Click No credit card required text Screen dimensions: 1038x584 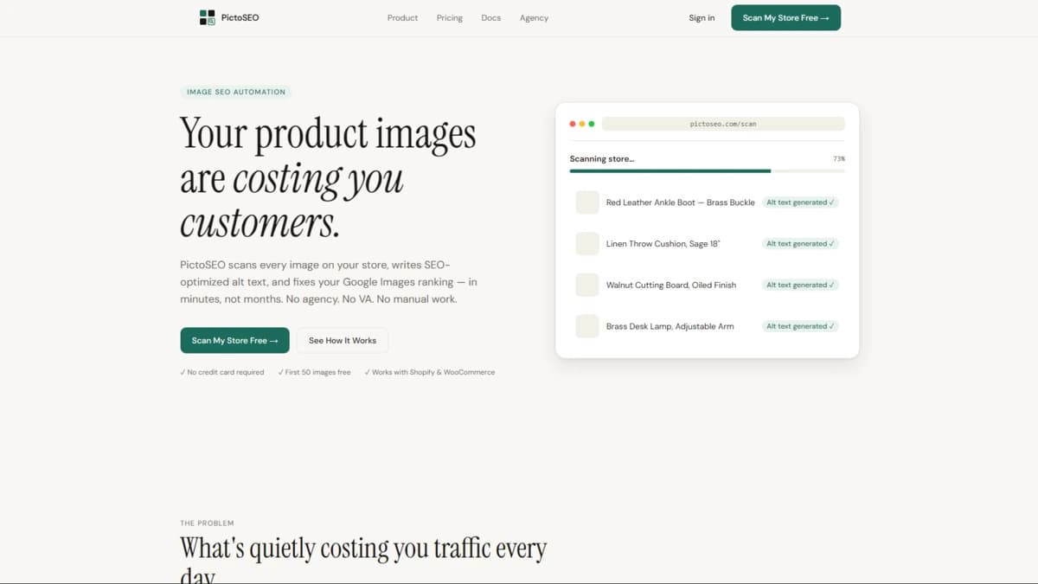[x=222, y=372]
